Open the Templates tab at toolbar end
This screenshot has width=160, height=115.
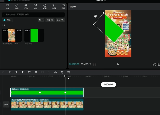point(63,7)
